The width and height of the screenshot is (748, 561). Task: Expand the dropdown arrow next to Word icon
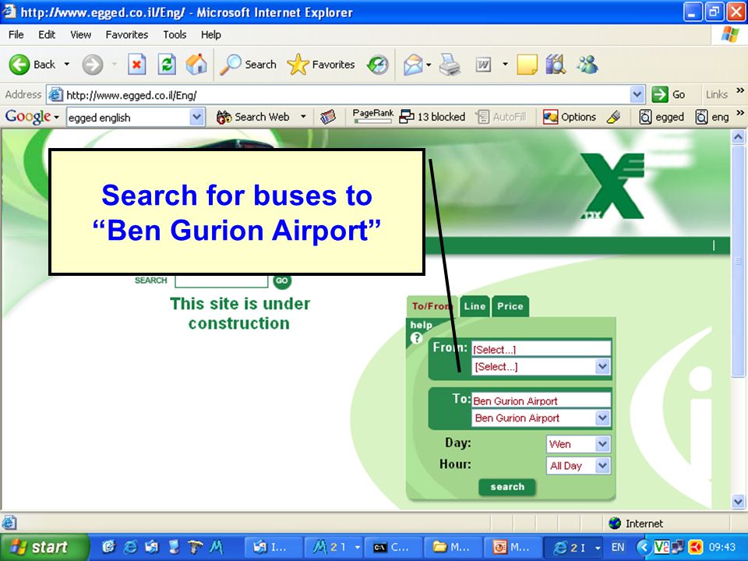click(505, 65)
